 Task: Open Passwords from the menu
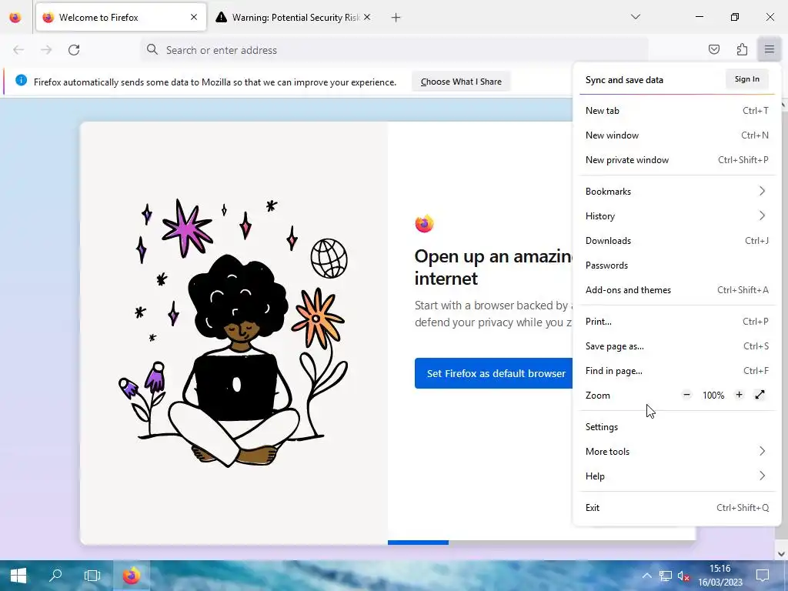point(677,265)
